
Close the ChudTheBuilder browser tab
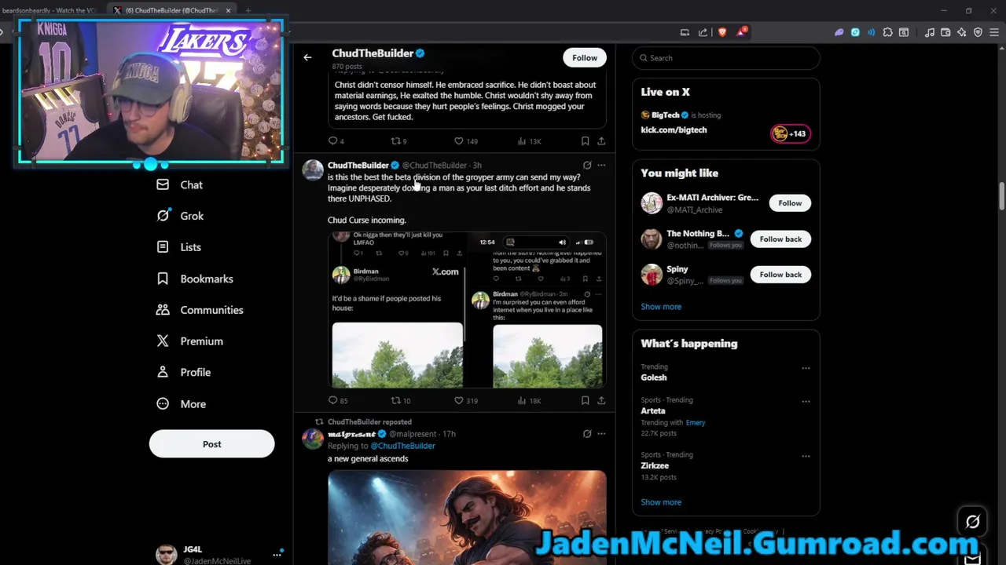(228, 10)
